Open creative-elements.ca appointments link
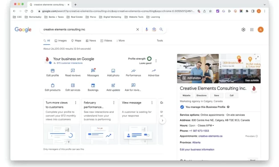This screenshot has width=279, height=167. pyautogui.click(x=210, y=136)
